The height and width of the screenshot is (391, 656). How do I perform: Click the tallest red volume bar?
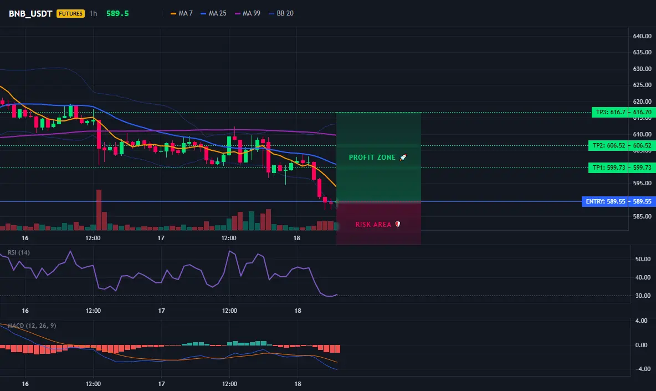click(x=99, y=210)
